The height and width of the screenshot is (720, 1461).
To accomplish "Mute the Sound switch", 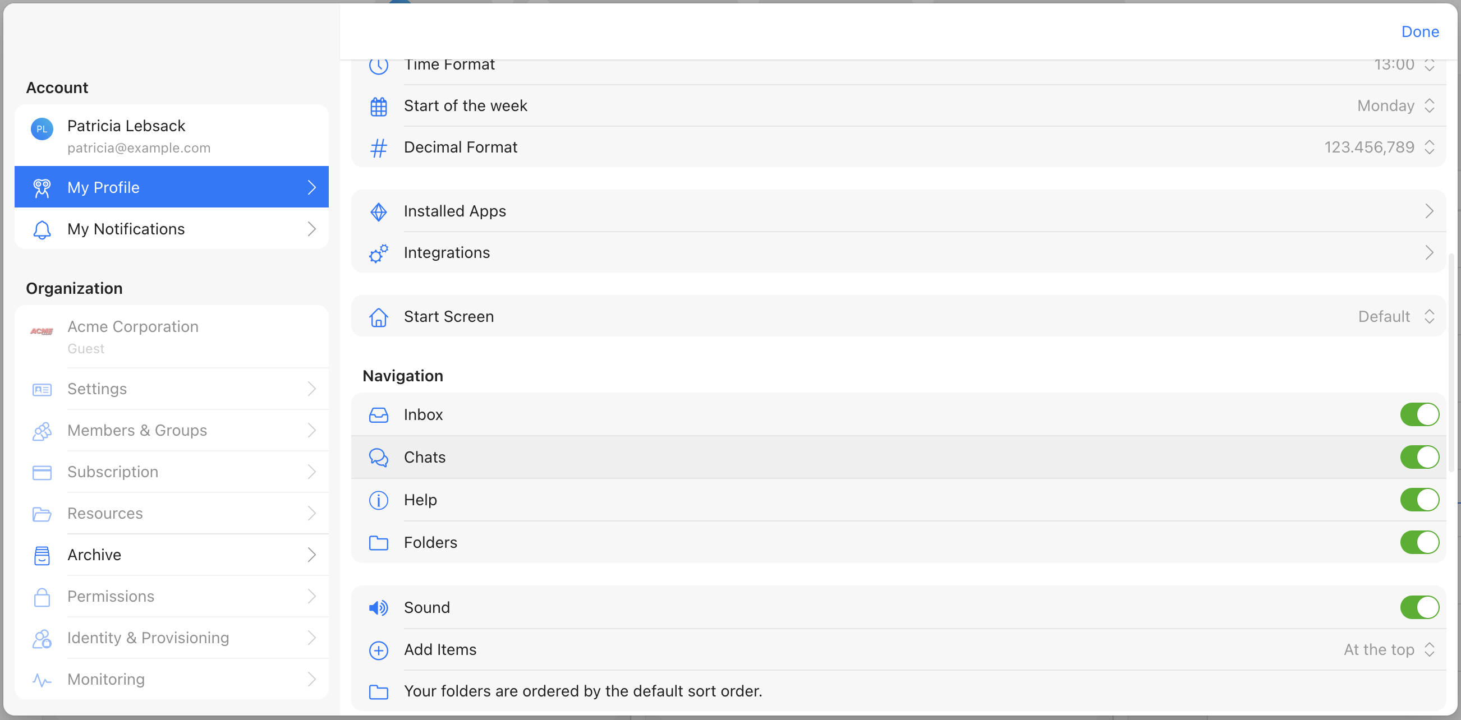I will tap(1419, 608).
